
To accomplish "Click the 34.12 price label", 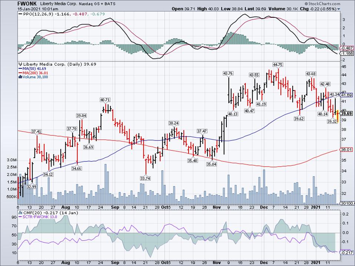I will 48,174.
